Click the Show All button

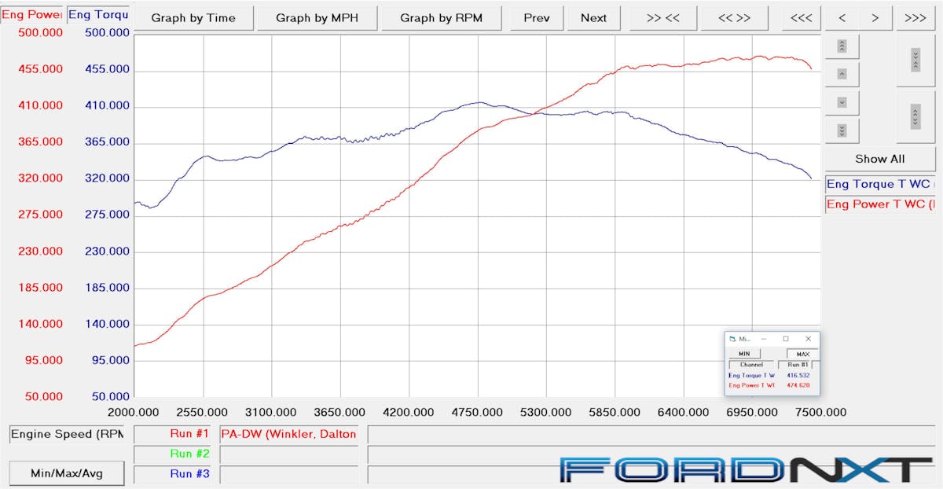click(879, 158)
